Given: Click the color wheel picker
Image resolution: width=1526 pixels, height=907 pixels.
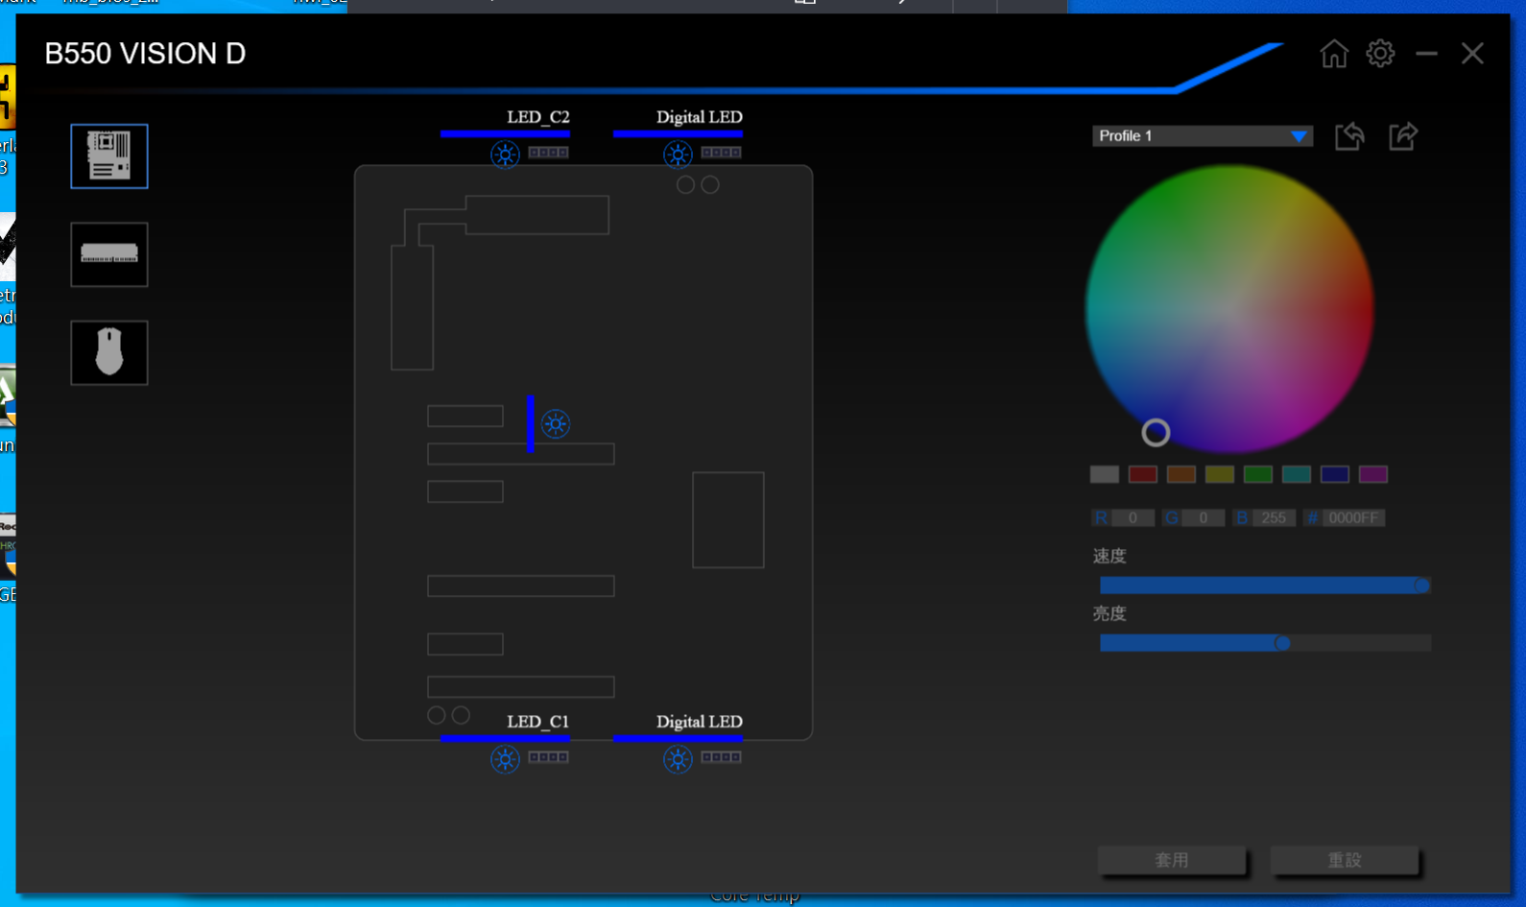Looking at the screenshot, I should (x=1229, y=309).
